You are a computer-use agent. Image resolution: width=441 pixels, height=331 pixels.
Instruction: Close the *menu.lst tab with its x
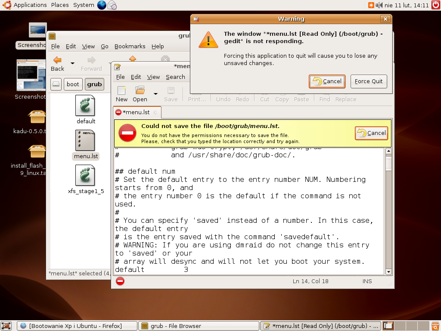click(x=155, y=112)
